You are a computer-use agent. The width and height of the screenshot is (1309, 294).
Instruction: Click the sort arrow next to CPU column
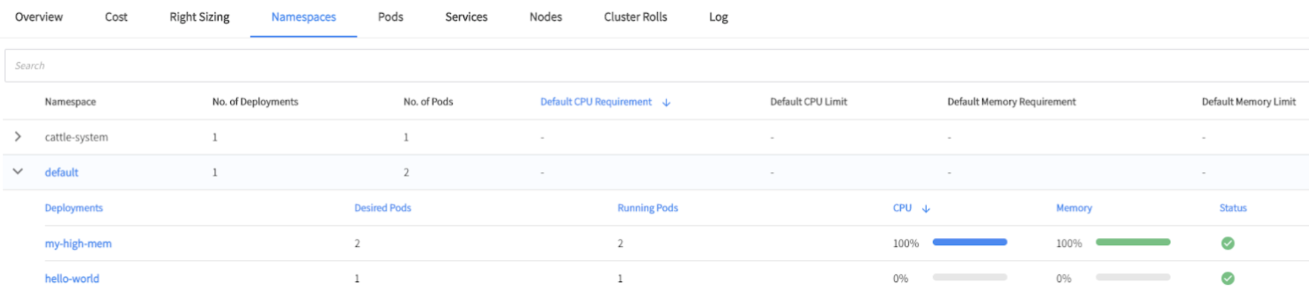pos(926,209)
